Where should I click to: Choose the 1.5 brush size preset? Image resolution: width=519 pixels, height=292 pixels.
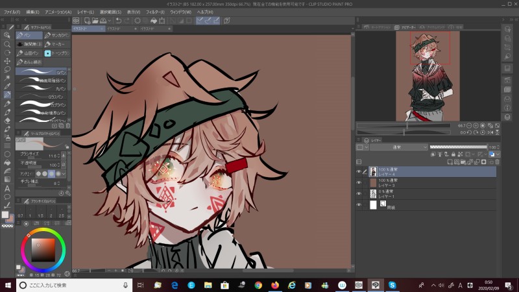pos(40,212)
